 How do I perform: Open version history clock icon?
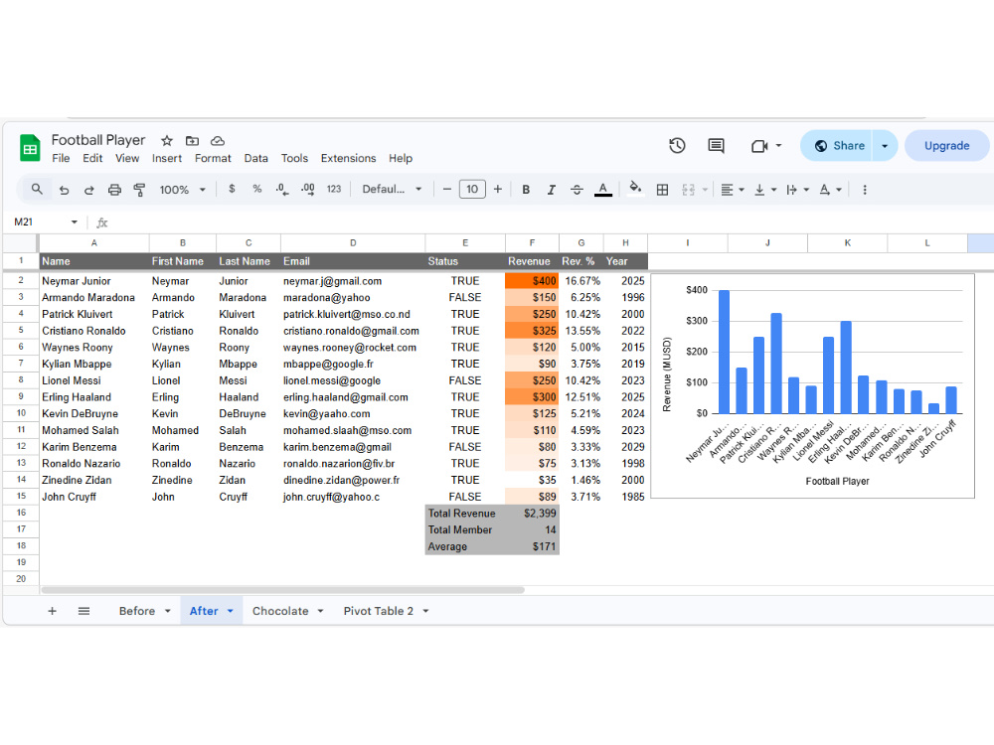(x=677, y=146)
